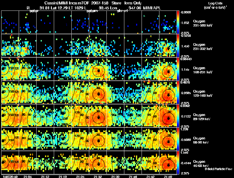Viewport: 234px width, 178px height.
Task: Click the 21:59 time axis label
Action: 168,177
